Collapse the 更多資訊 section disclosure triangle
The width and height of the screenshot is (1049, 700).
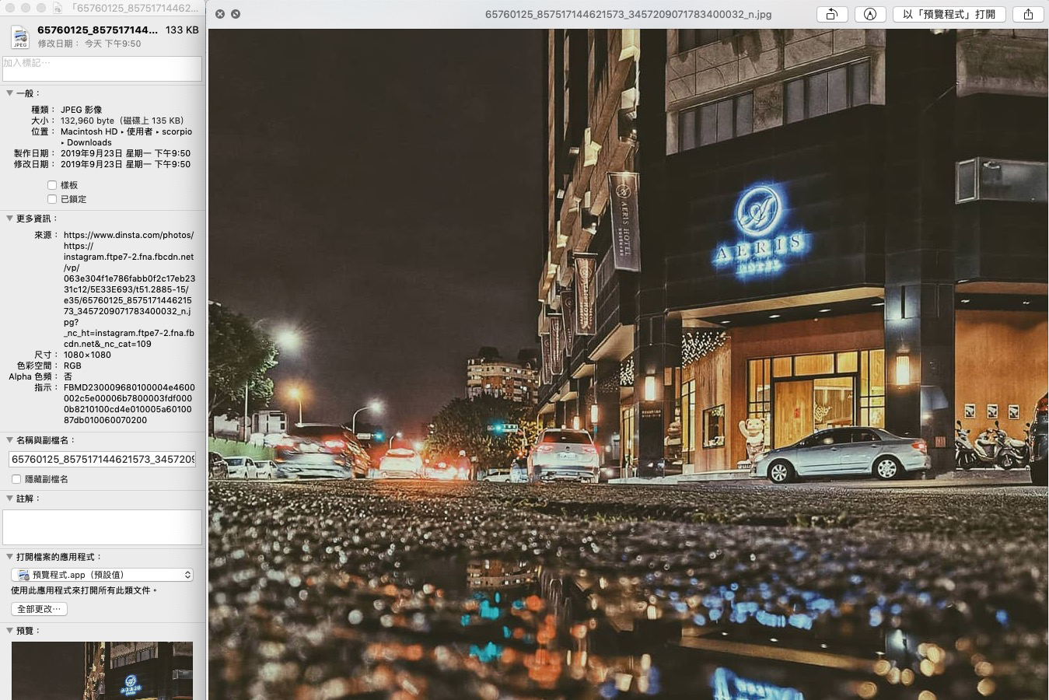point(8,219)
